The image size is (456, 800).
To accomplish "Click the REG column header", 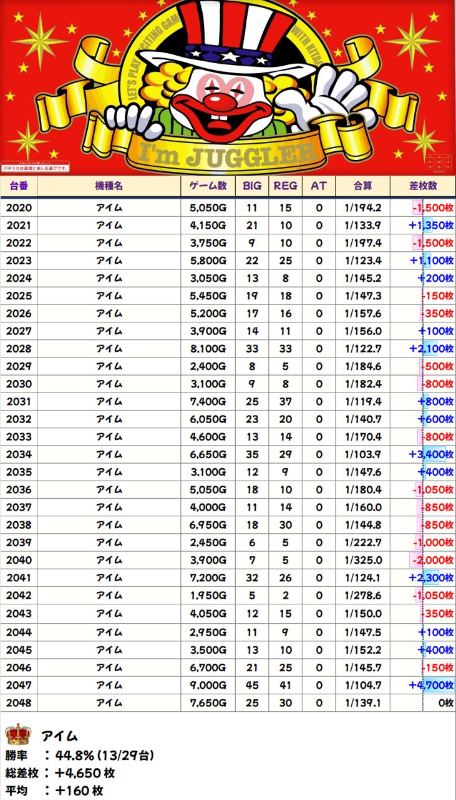I will point(286,186).
